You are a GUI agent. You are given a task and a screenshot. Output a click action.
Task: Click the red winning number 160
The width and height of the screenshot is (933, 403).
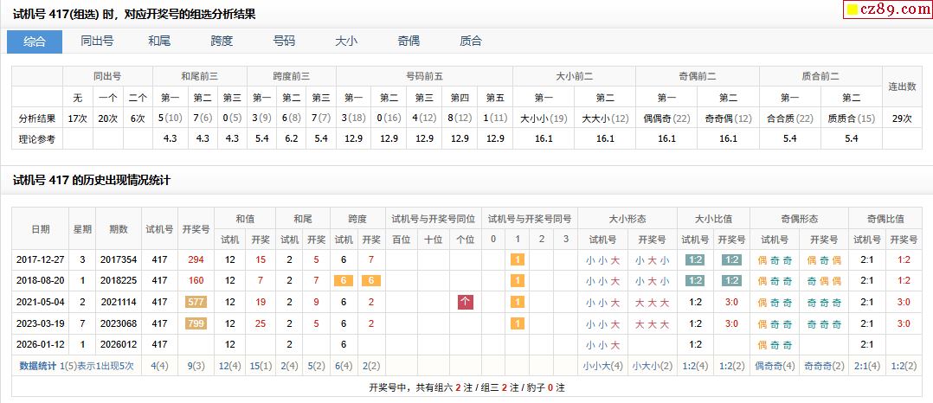point(196,280)
